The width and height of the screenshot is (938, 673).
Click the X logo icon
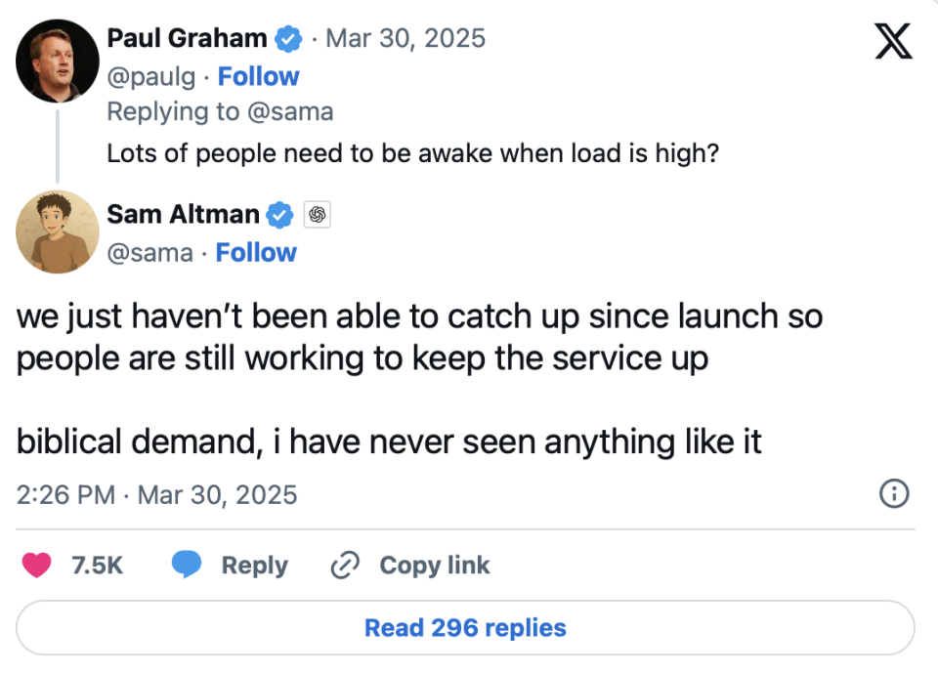(893, 42)
